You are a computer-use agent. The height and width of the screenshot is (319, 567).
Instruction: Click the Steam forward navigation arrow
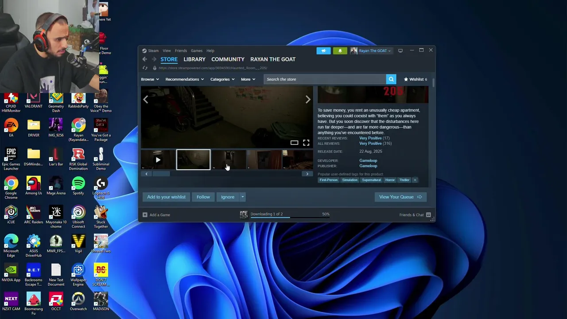[x=154, y=59]
